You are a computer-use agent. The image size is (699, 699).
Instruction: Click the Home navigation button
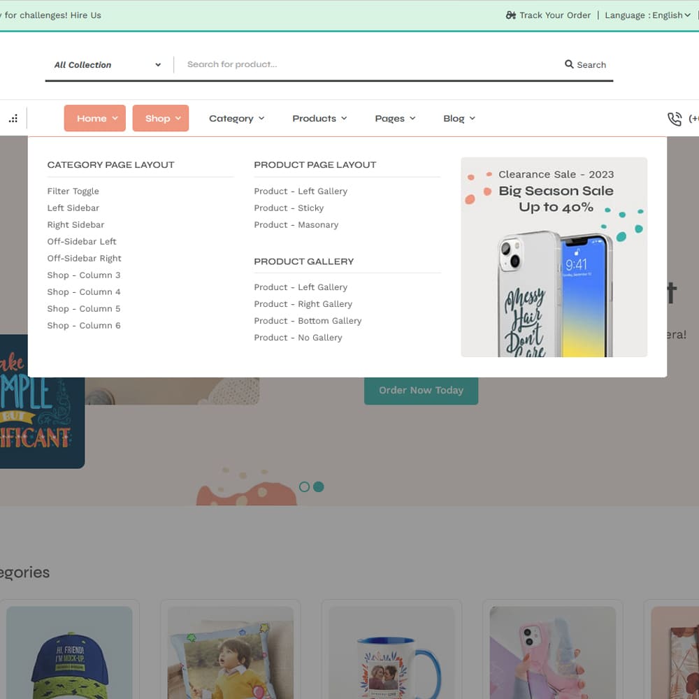(95, 119)
